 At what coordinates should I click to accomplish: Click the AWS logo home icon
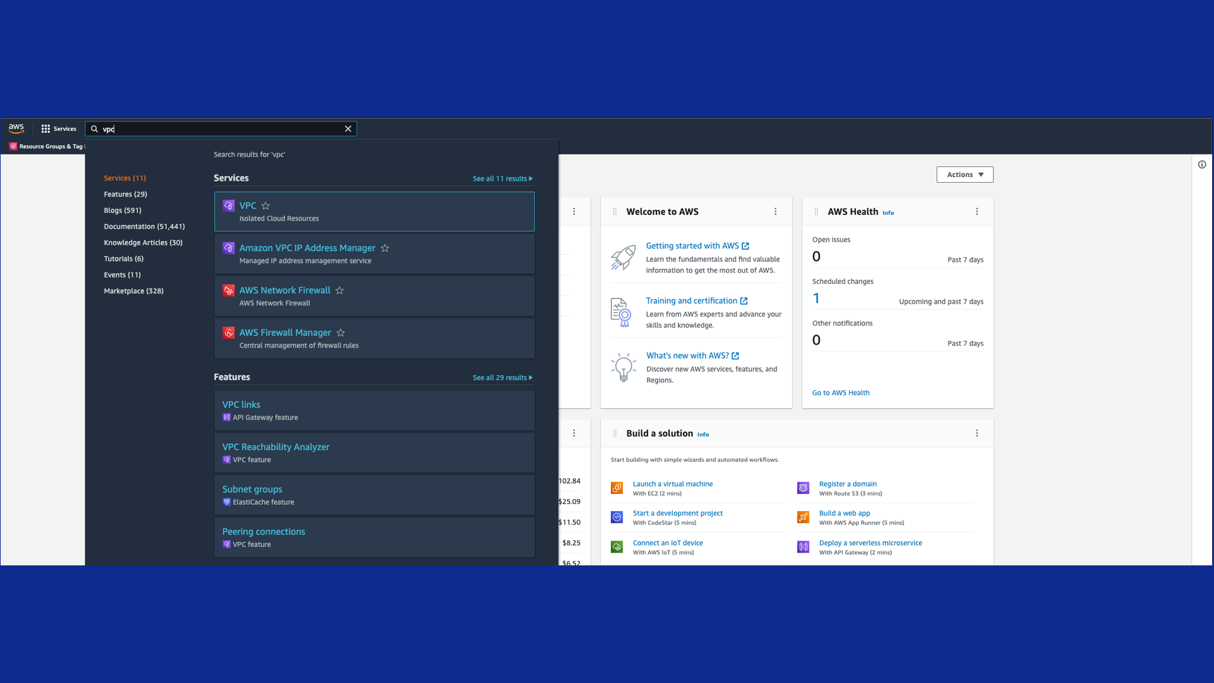[16, 128]
